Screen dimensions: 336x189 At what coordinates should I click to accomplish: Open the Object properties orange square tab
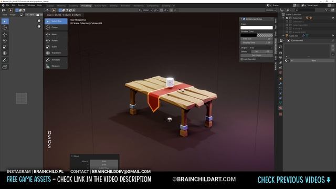[x=280, y=78]
